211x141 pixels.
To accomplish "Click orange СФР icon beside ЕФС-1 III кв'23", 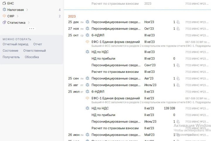I will click(x=87, y=42).
